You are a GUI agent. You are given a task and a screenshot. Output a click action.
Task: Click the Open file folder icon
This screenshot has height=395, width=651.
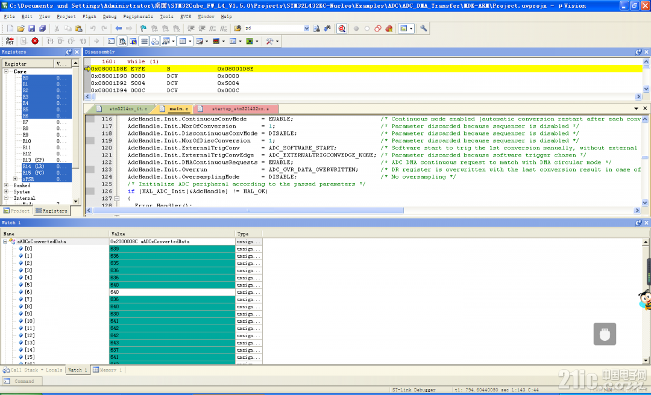pos(20,28)
